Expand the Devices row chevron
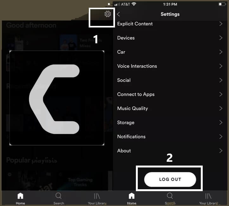The height and width of the screenshot is (206, 229). [x=221, y=38]
